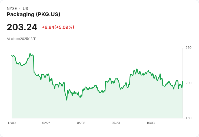
Task: Click the 203.24 closing price
Action: coord(22,27)
